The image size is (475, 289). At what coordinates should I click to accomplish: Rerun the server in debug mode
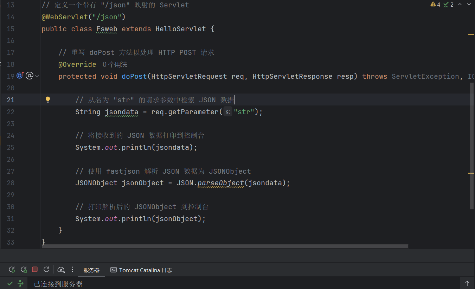point(24,270)
